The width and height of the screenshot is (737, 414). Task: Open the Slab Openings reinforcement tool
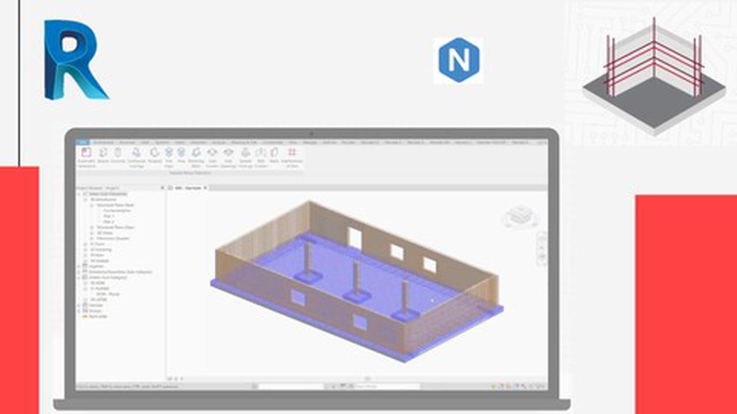(x=229, y=154)
